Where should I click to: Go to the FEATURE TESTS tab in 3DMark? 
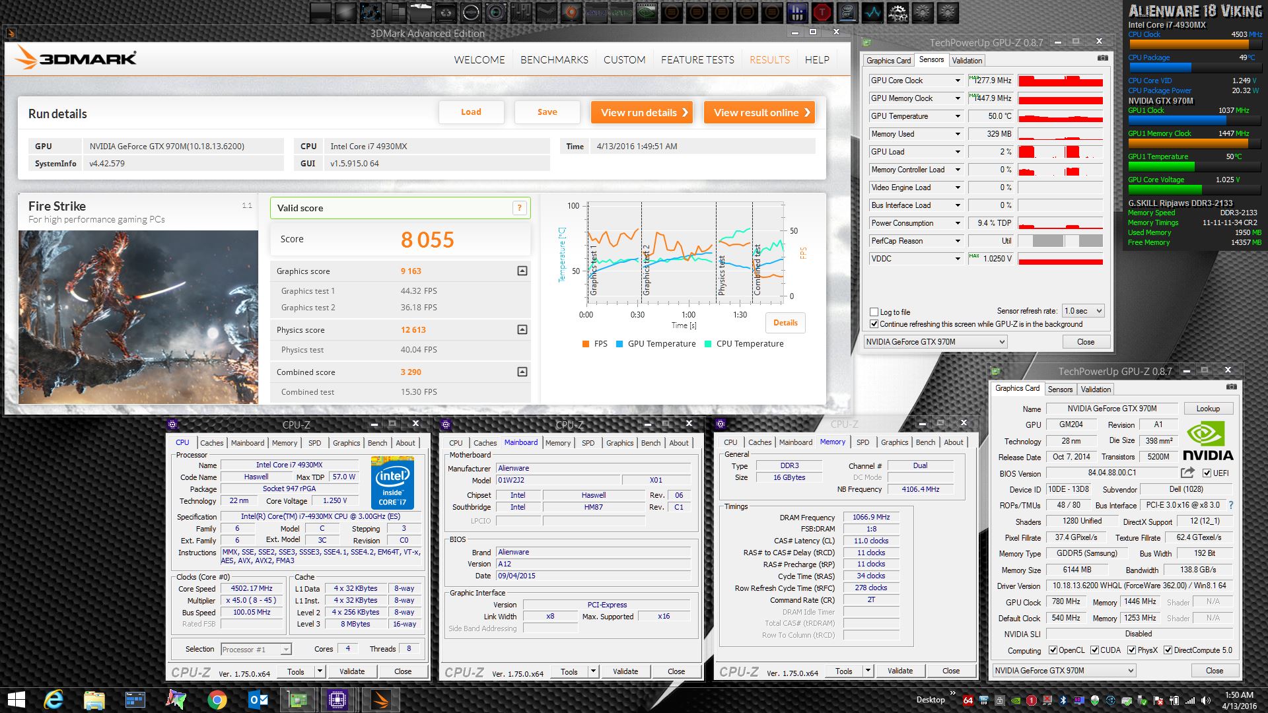coord(697,59)
